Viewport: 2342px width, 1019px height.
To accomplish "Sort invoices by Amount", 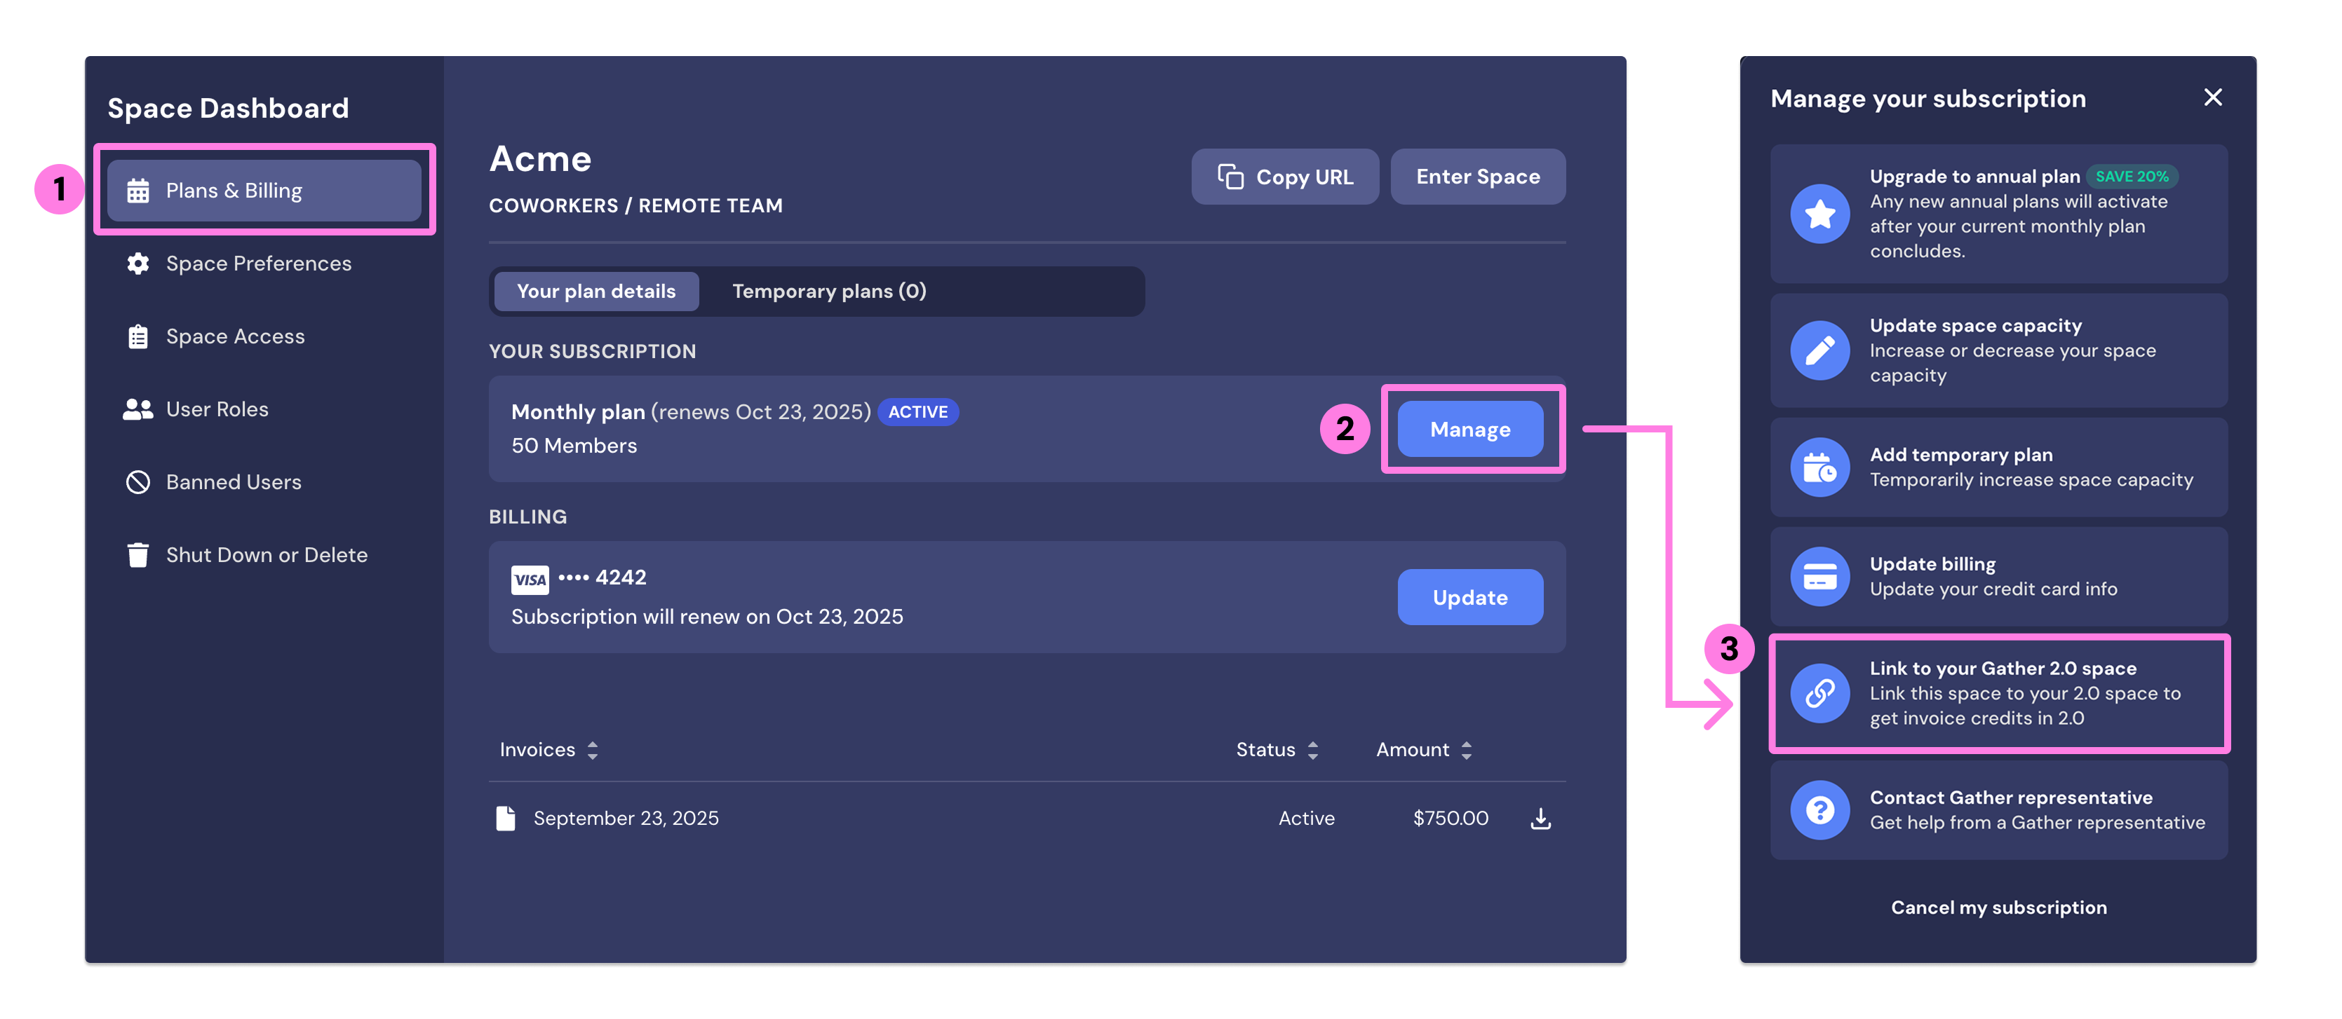I will tap(1467, 750).
